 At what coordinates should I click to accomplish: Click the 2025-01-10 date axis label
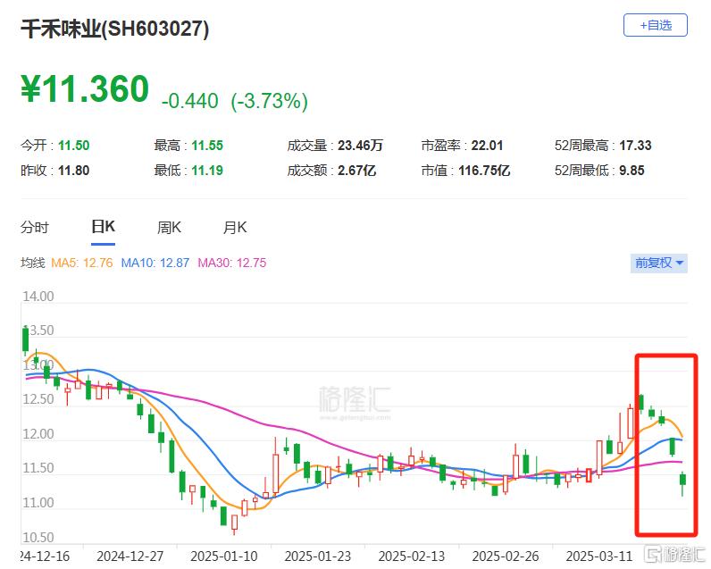[x=224, y=556]
